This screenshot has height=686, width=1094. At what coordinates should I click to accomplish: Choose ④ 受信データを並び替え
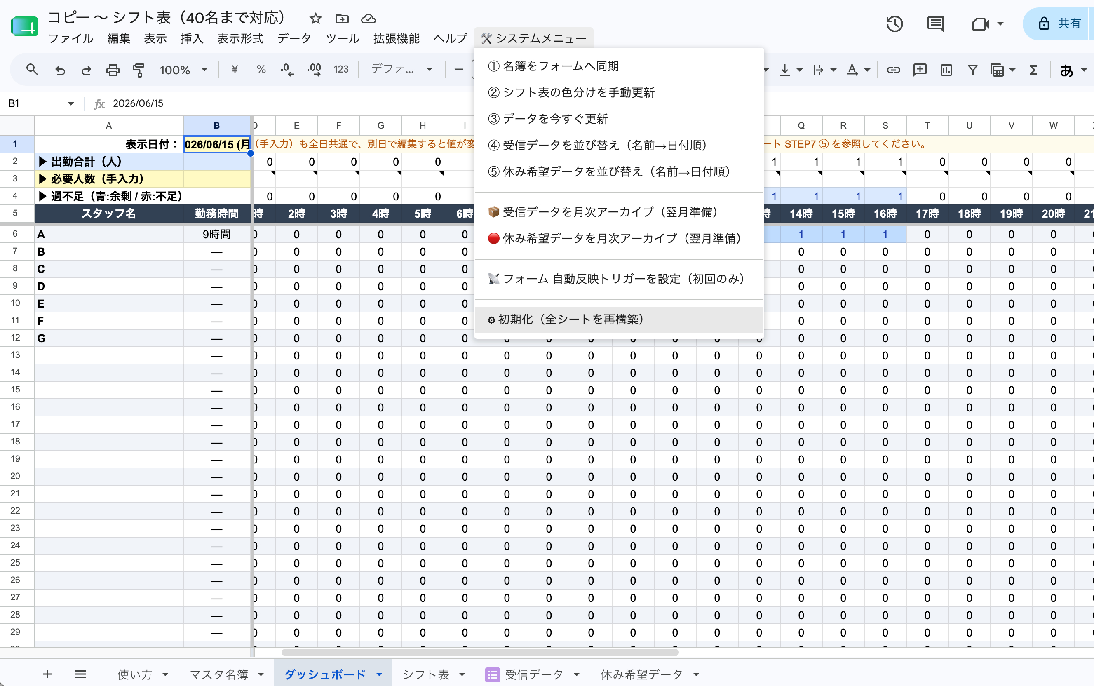point(619,145)
